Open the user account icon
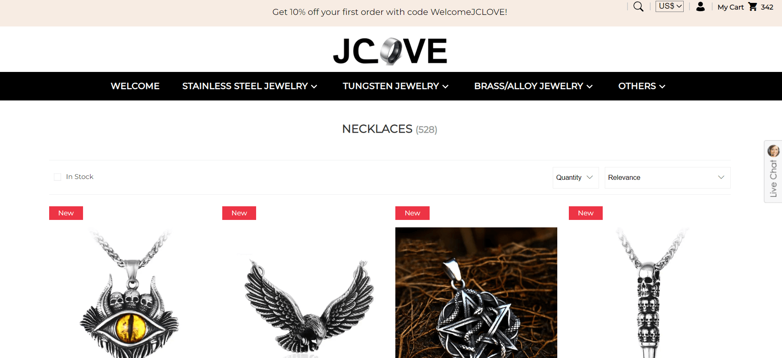The width and height of the screenshot is (782, 358). tap(700, 7)
